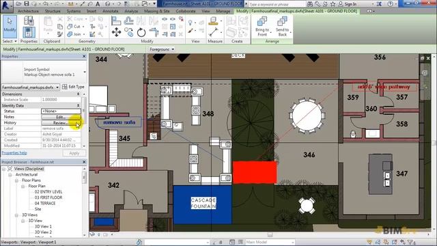Open the Select panel dropdown
Screen dimensions: 437x246
[10, 41]
